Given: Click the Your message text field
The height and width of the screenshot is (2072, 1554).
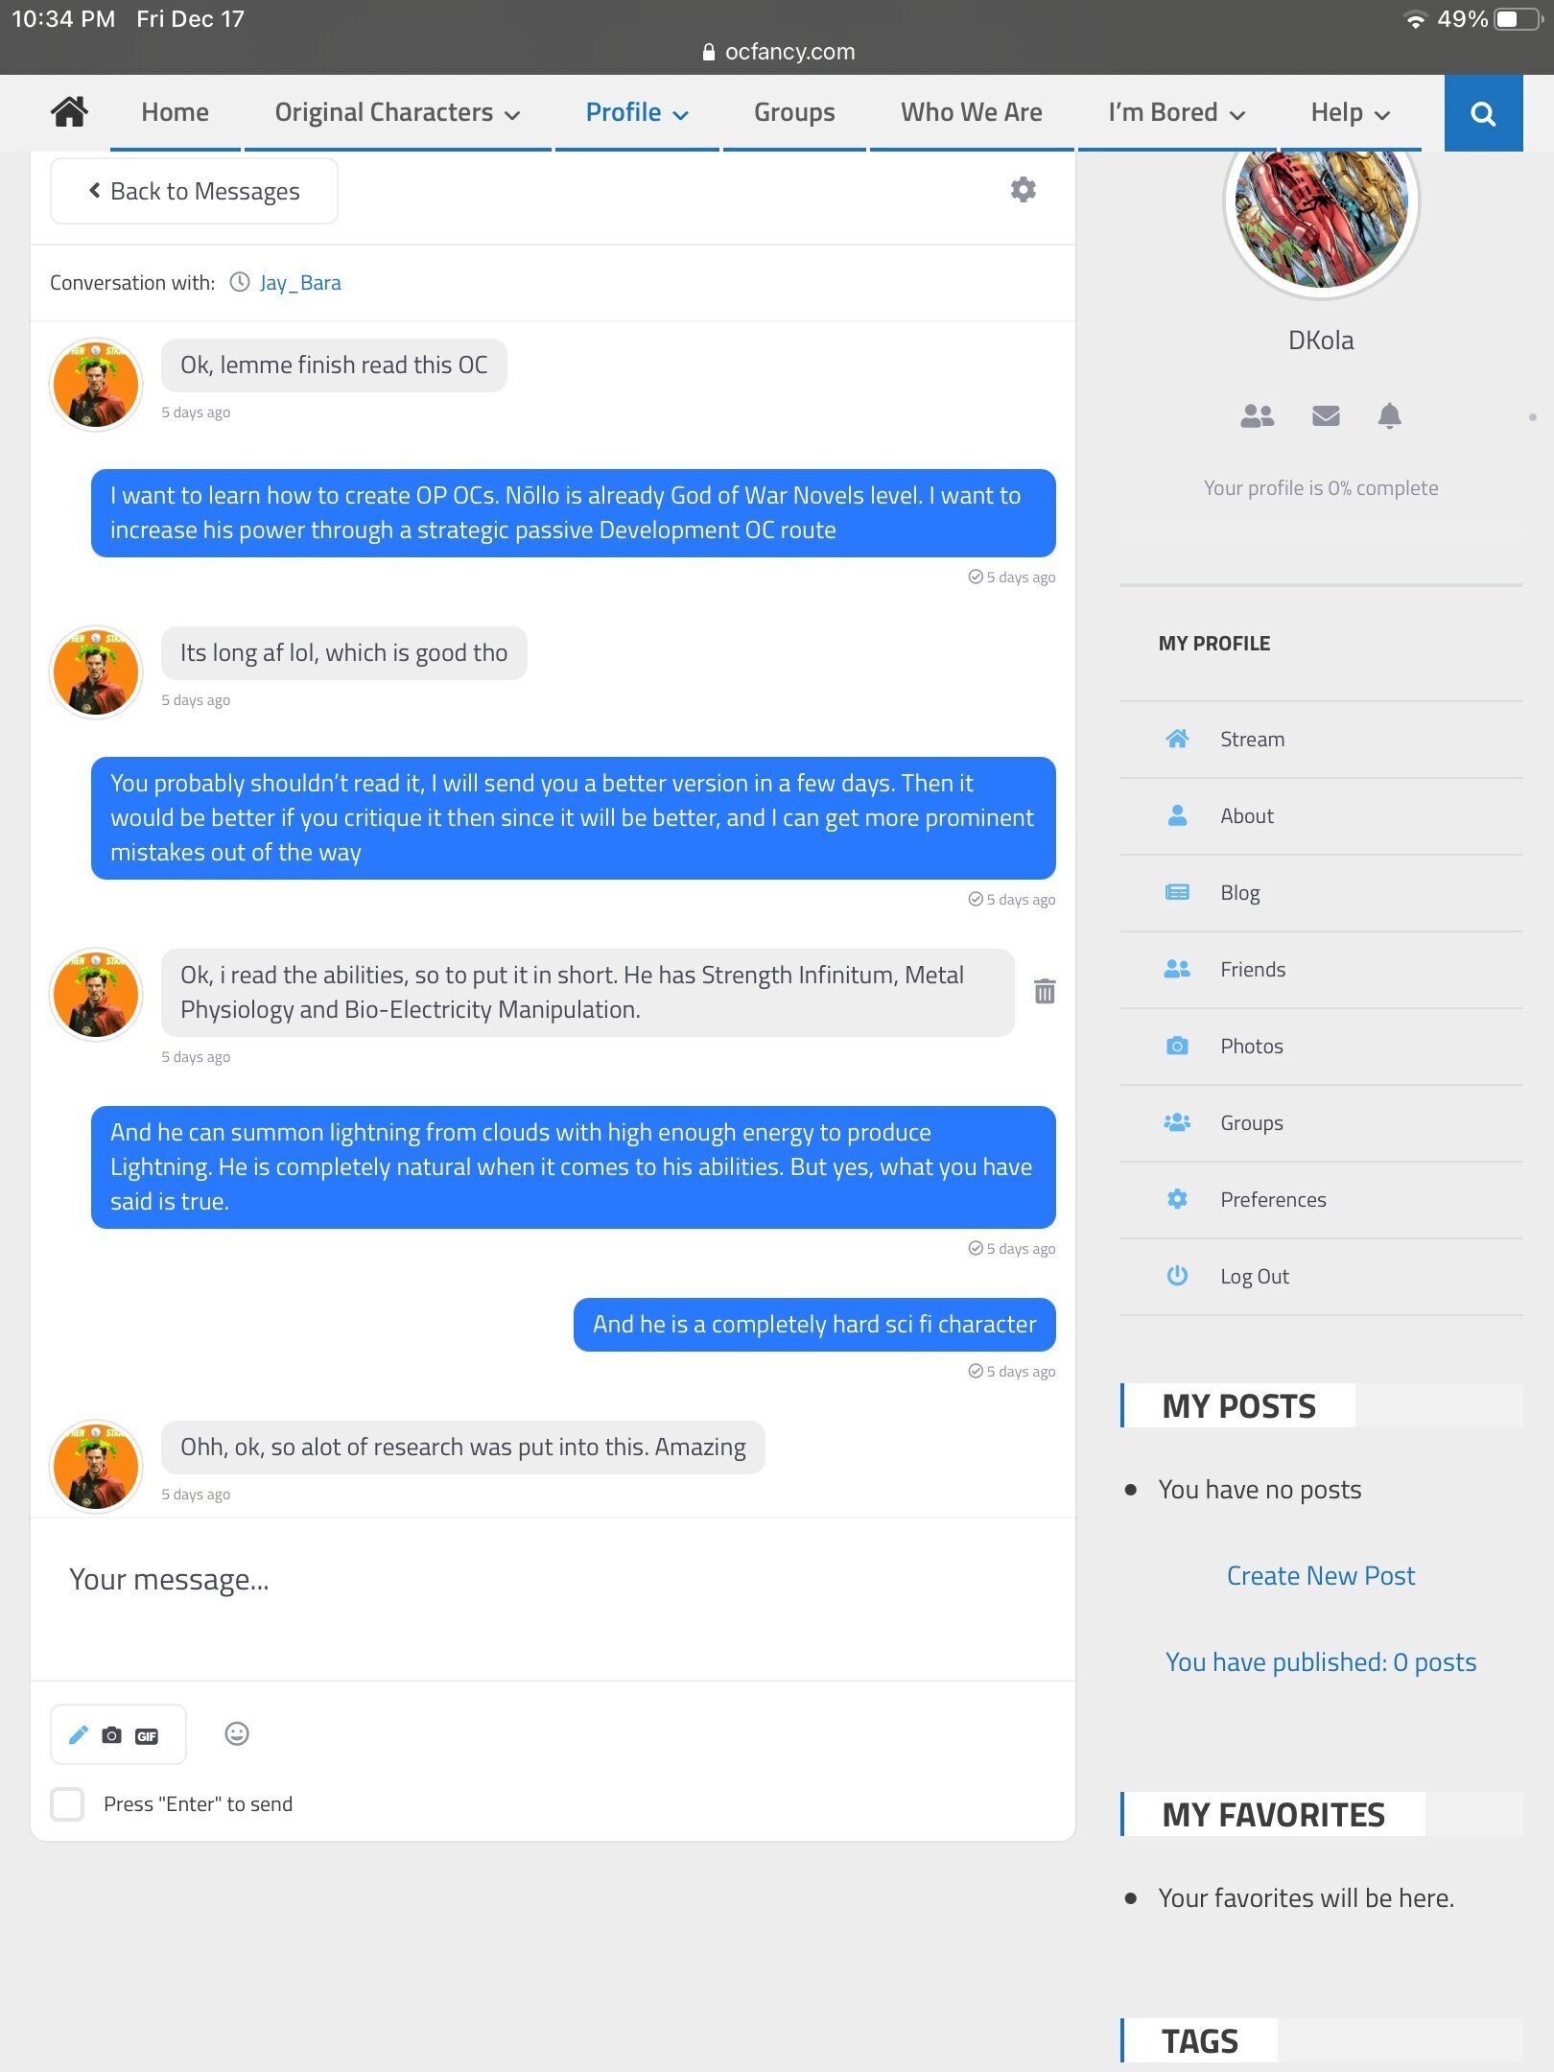Looking at the screenshot, I should tap(553, 1599).
